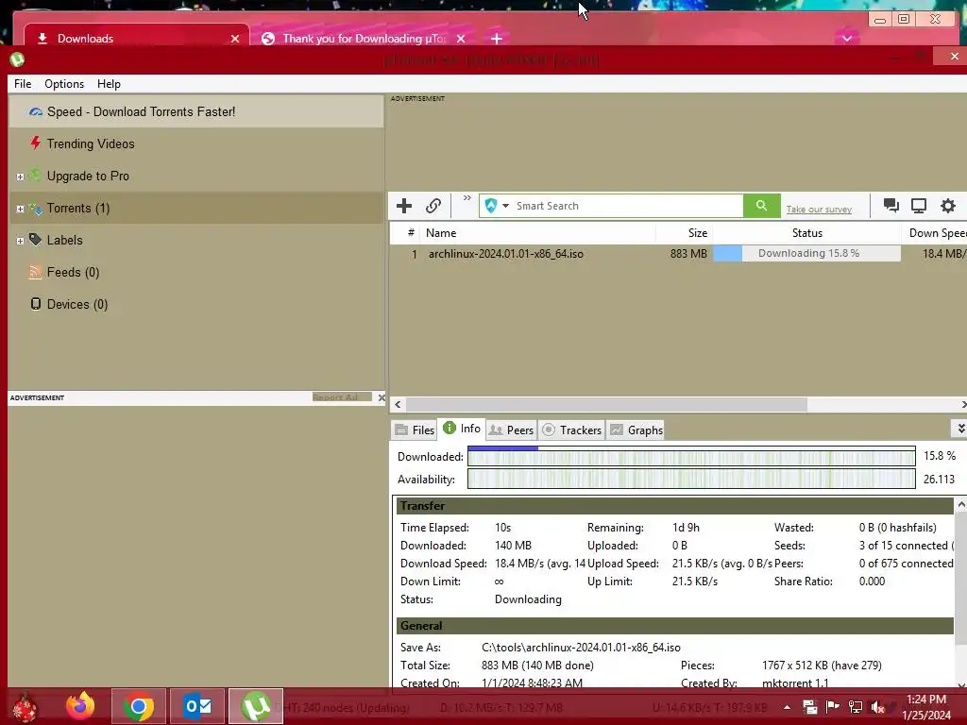Click the torrent list horizontal scrollbar

click(x=606, y=404)
